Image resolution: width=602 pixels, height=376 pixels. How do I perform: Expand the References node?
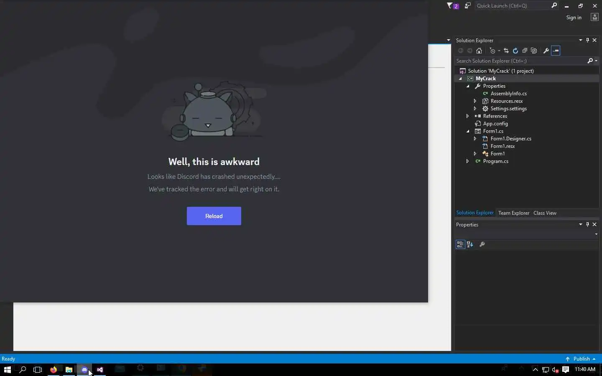(x=467, y=116)
